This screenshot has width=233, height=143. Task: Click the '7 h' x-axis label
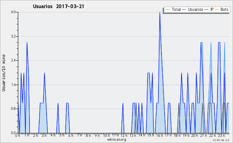(79, 135)
